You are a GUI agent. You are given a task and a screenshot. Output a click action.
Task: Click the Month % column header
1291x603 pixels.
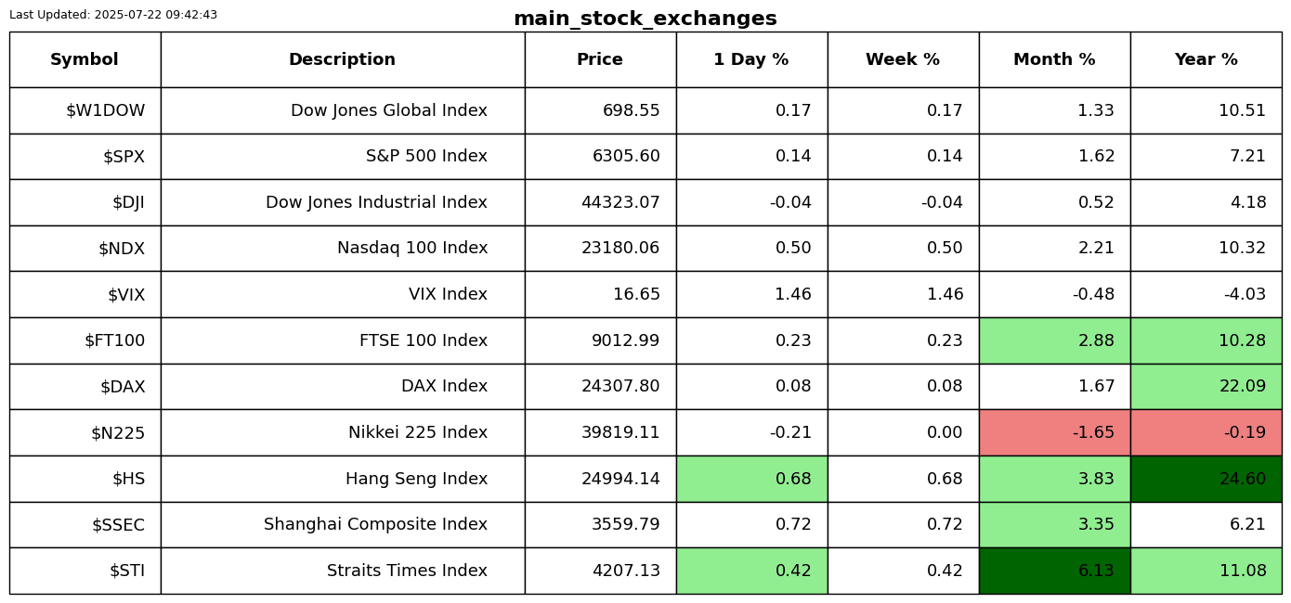[1054, 60]
